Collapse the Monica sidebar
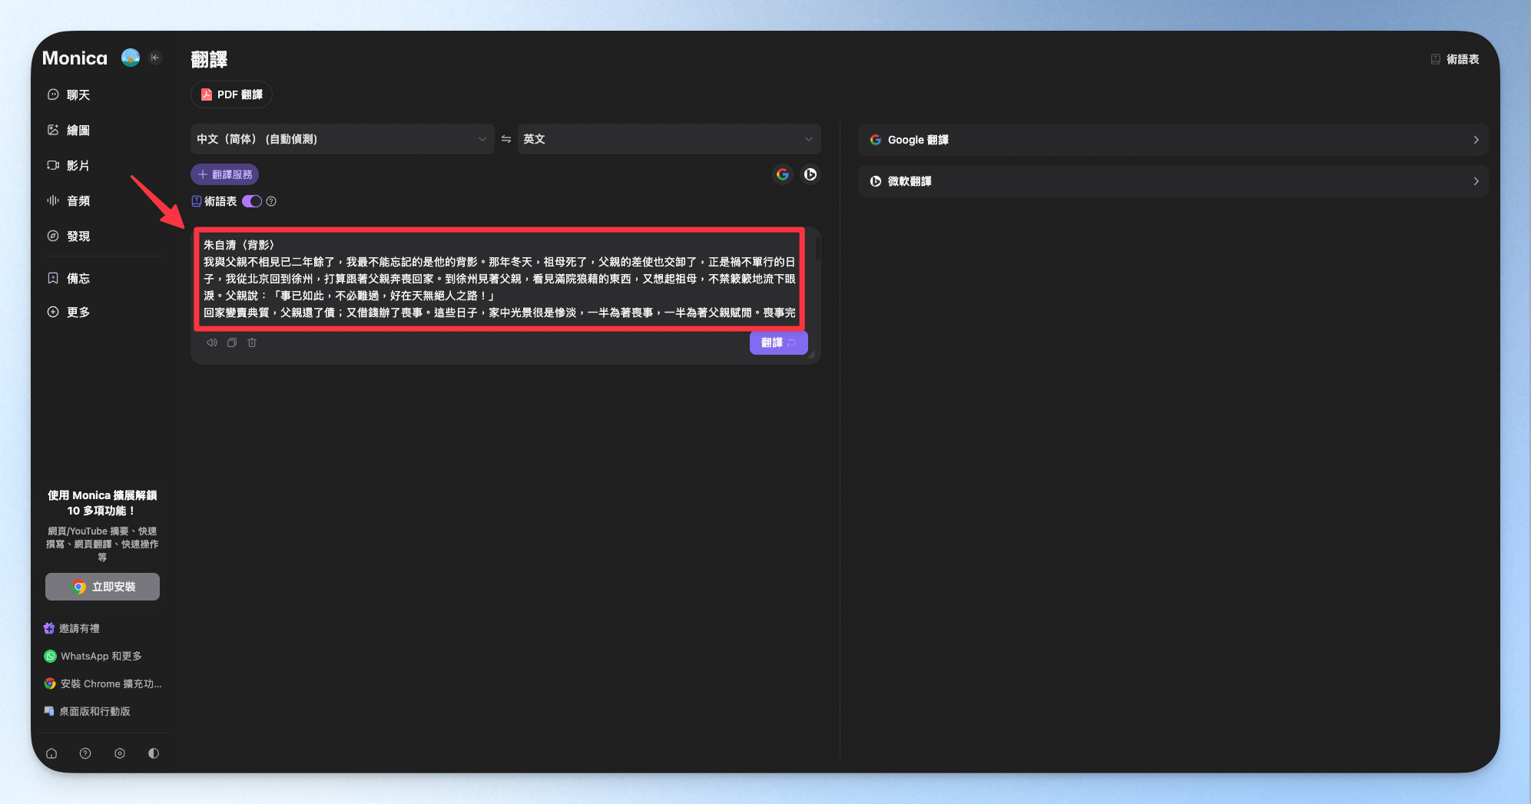This screenshot has height=804, width=1531. [x=155, y=58]
